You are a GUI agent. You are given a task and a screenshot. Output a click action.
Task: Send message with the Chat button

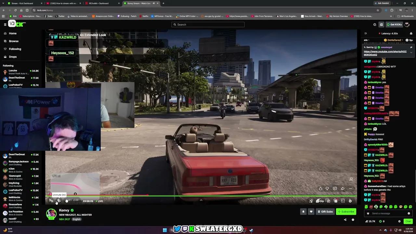408,221
